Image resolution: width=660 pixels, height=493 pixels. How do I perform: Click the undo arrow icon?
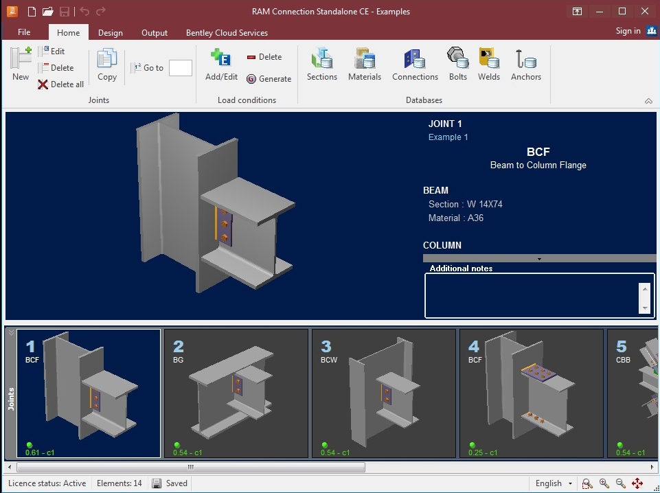pyautogui.click(x=84, y=12)
